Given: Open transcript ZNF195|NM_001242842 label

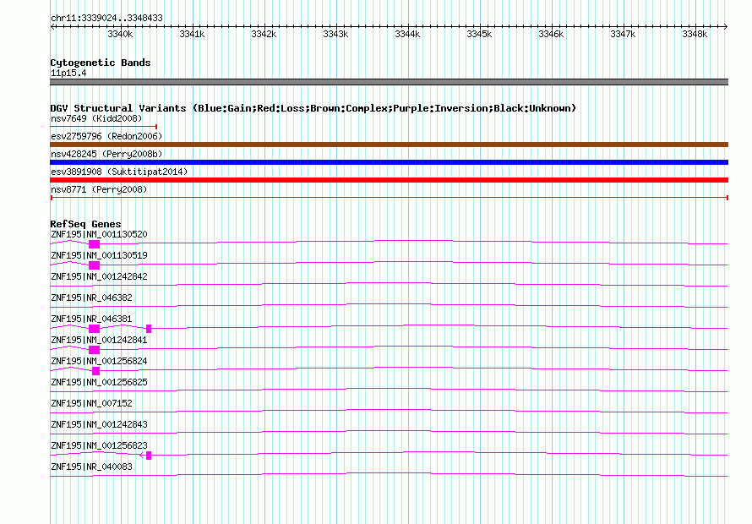Looking at the screenshot, I should click(x=99, y=277).
